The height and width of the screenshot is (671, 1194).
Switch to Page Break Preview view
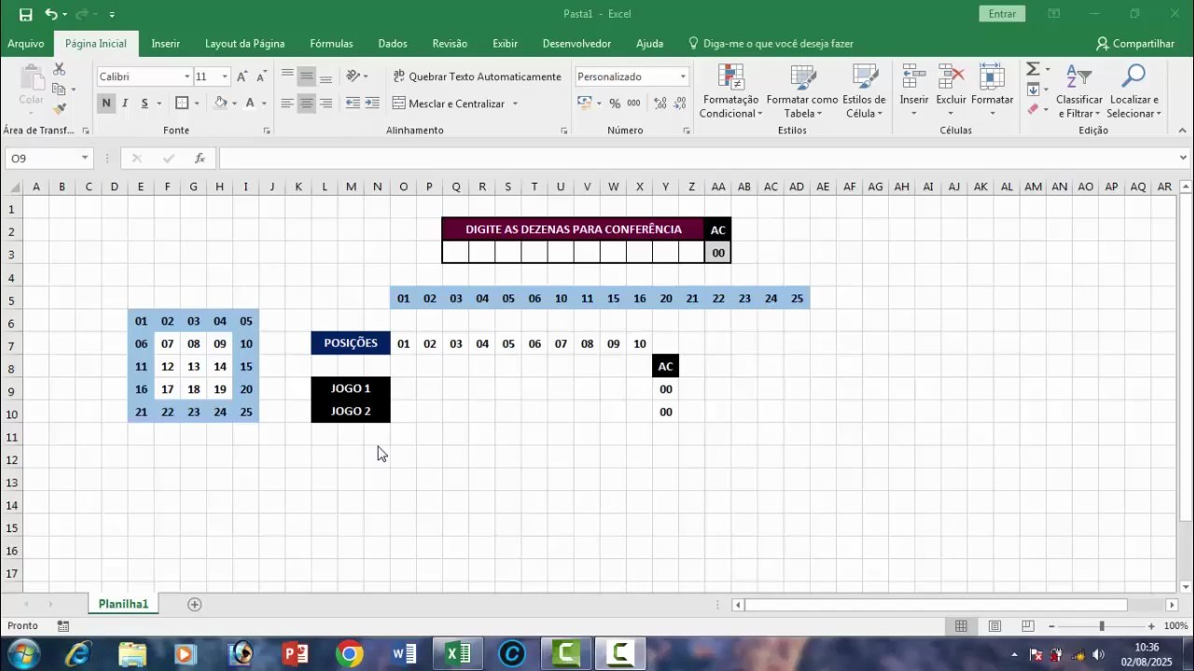1027,626
